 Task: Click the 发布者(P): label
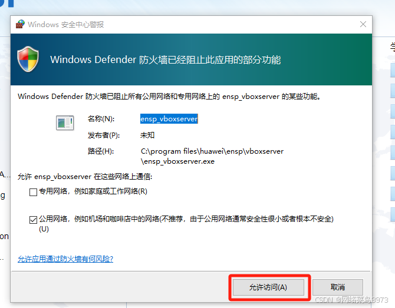coord(104,135)
